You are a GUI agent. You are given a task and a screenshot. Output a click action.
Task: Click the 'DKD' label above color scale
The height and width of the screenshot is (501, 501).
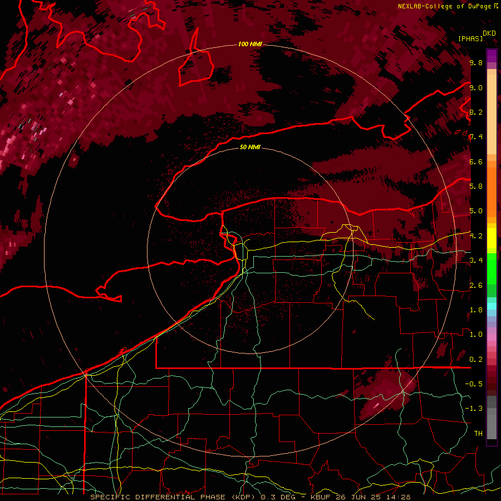489,33
